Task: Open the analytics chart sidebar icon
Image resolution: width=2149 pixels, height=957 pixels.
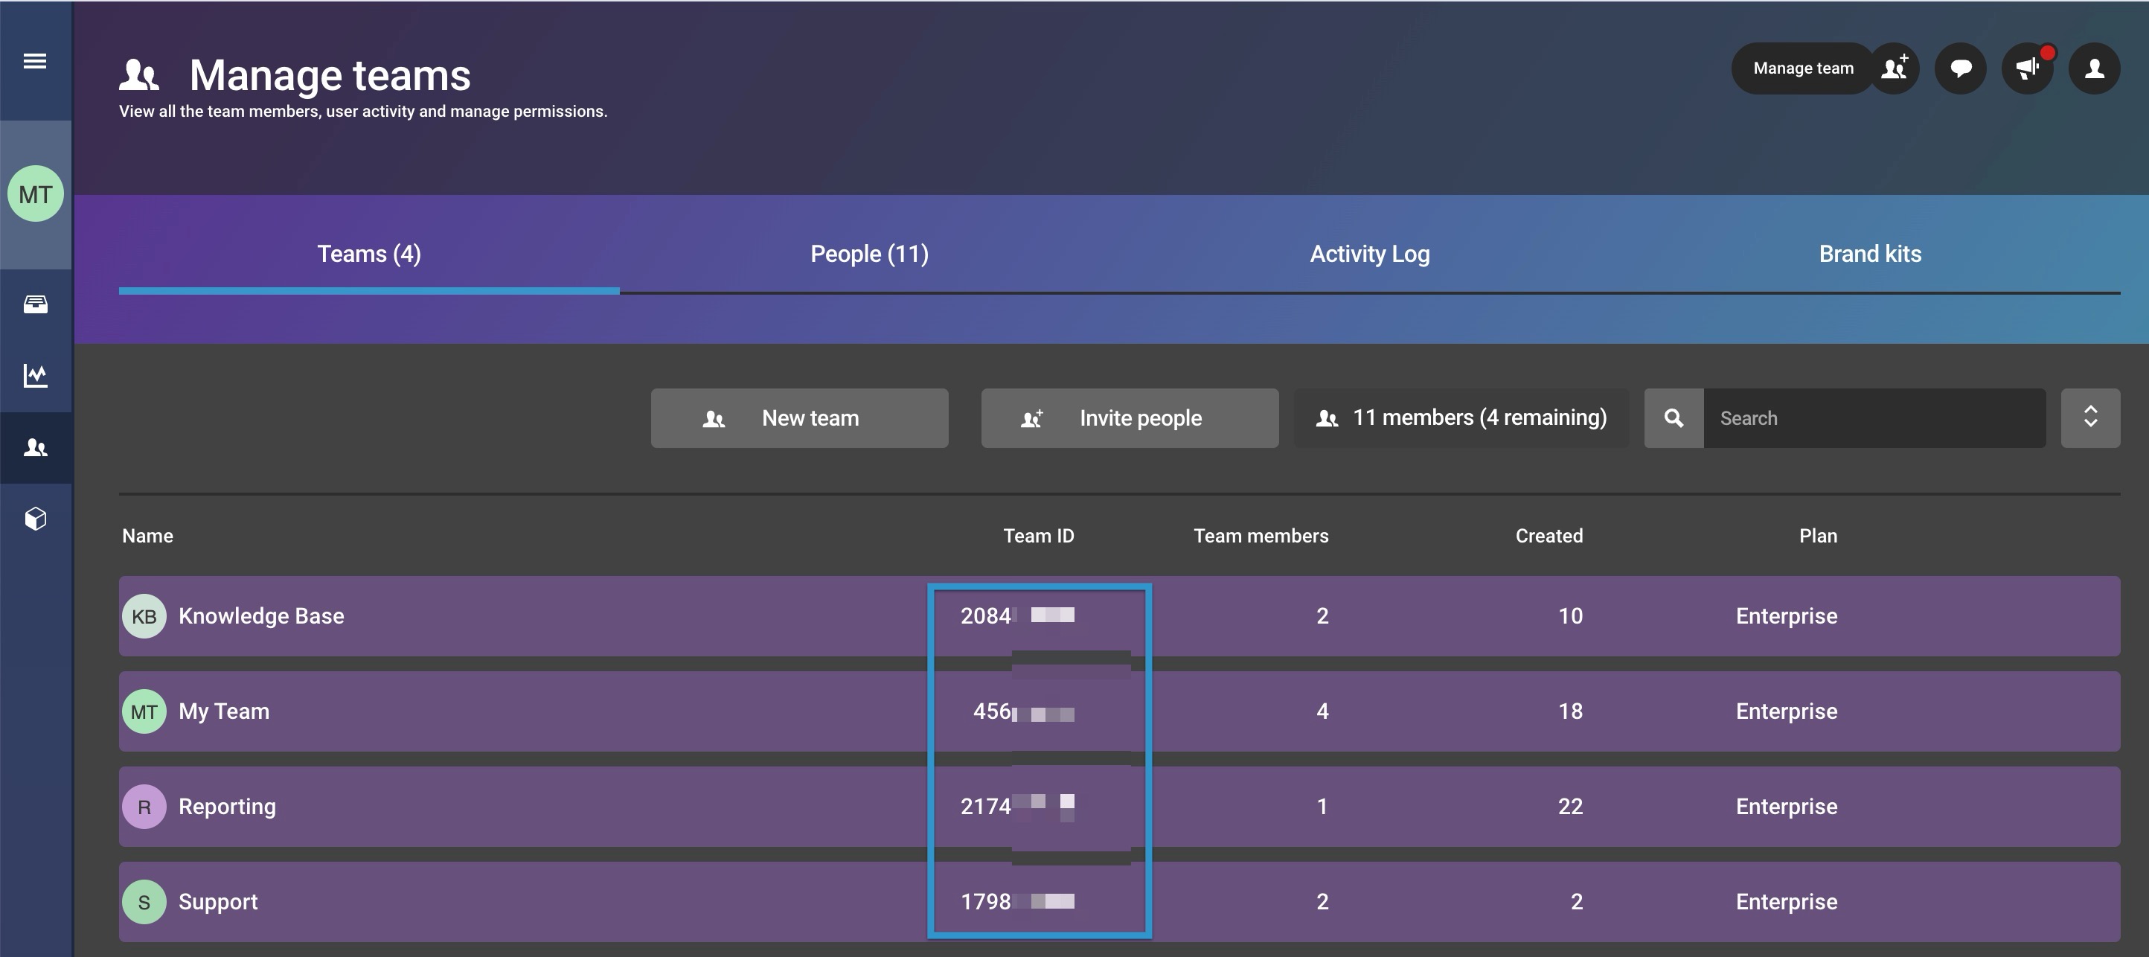Action: coord(35,376)
